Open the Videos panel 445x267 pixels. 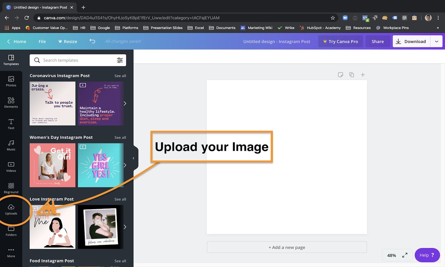click(11, 167)
